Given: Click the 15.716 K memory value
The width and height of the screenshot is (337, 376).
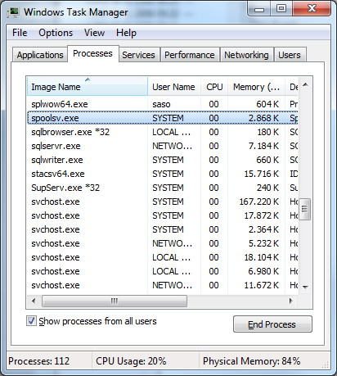Looking at the screenshot, I should click(261, 174).
